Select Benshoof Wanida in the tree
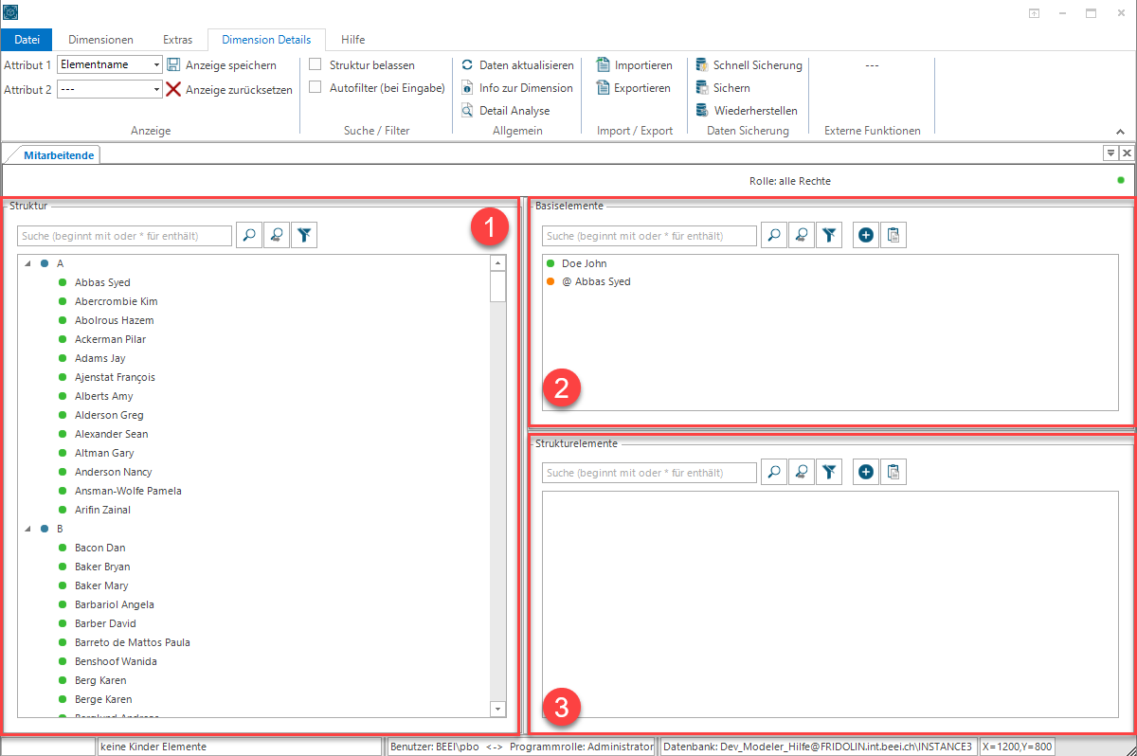The height and width of the screenshot is (756, 1137). pyautogui.click(x=116, y=661)
